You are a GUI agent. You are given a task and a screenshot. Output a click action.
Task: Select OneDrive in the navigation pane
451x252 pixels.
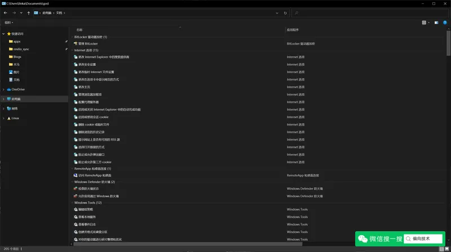tap(16, 89)
